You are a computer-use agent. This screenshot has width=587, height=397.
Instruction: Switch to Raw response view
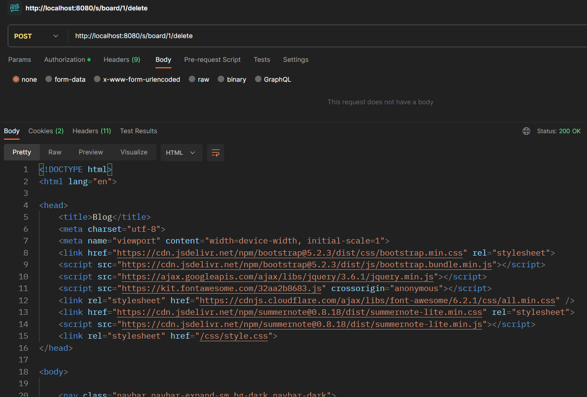coord(55,152)
